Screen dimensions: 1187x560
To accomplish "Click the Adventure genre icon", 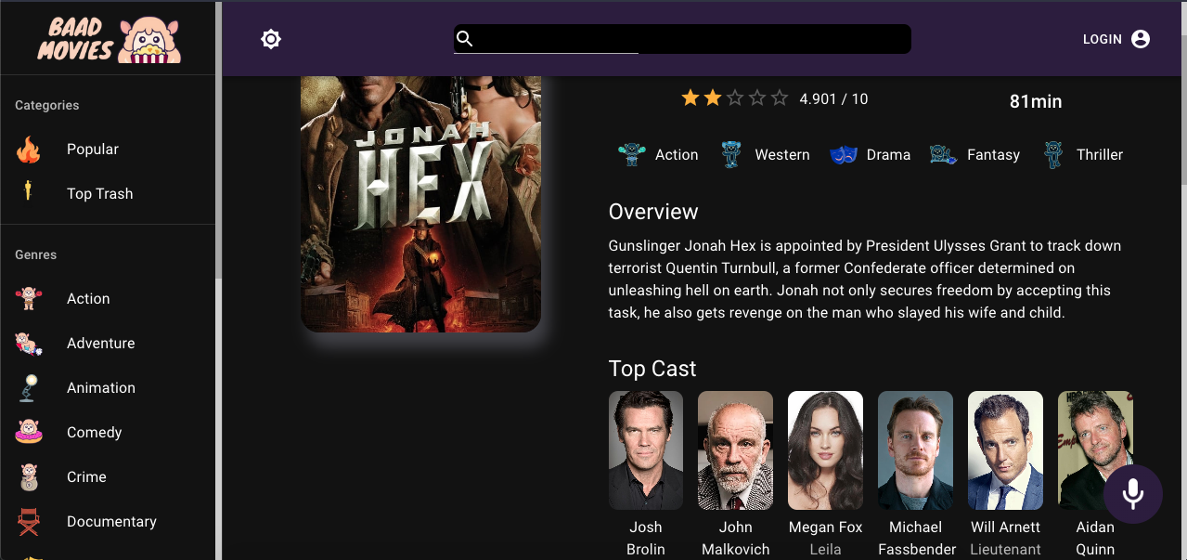I will tap(29, 344).
